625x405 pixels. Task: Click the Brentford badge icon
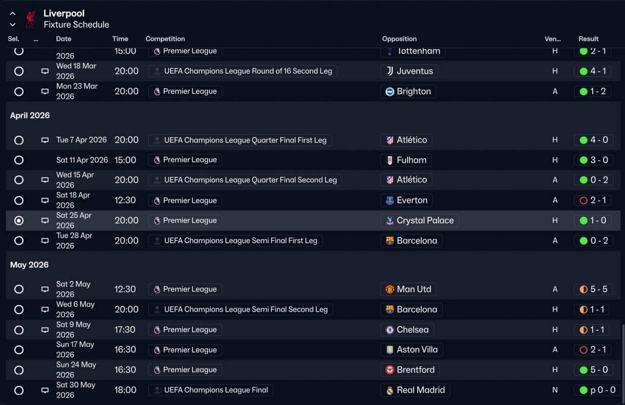pyautogui.click(x=390, y=370)
